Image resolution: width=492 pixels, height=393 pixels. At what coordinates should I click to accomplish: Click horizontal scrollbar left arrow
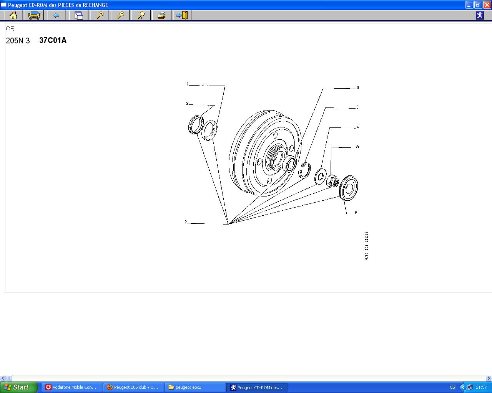click(x=3, y=378)
